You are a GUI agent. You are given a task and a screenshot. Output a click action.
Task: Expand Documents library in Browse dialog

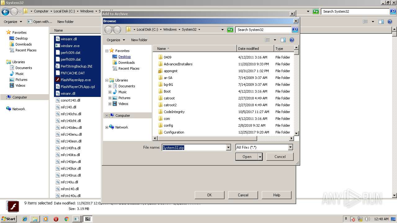110,86
